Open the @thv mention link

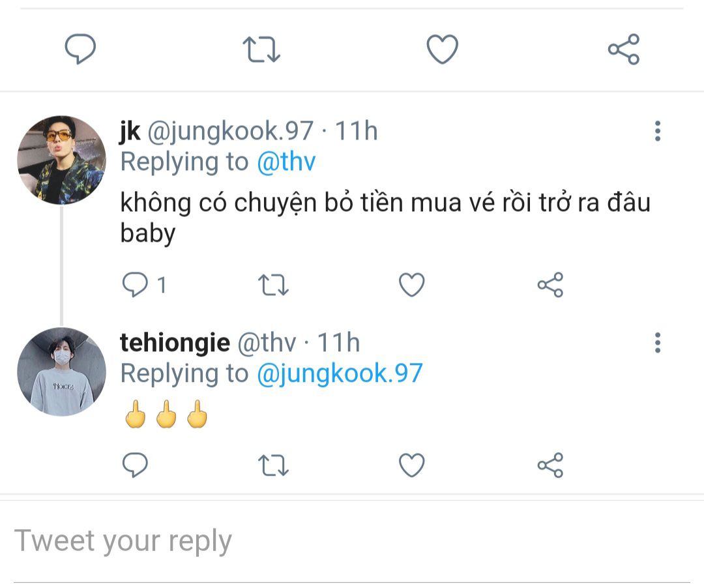point(286,162)
